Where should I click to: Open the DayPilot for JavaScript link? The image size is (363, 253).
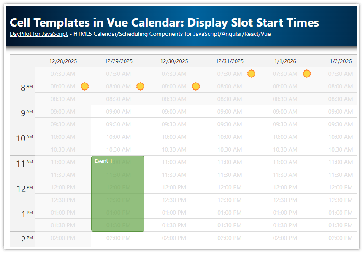(x=38, y=34)
